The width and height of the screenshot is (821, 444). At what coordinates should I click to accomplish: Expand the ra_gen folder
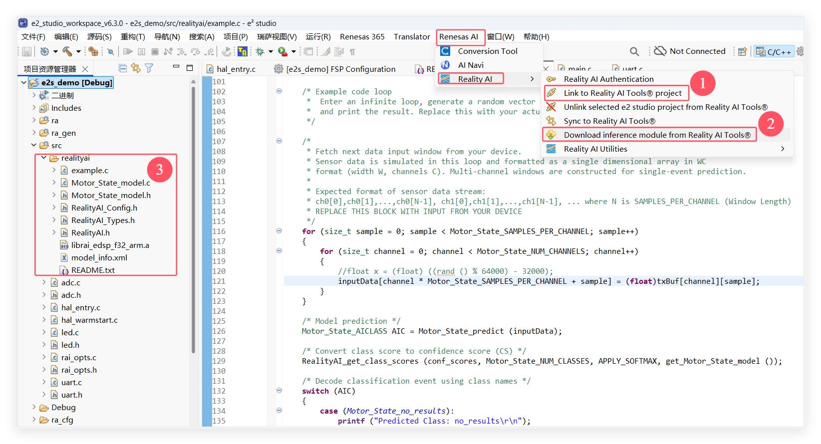(x=34, y=133)
